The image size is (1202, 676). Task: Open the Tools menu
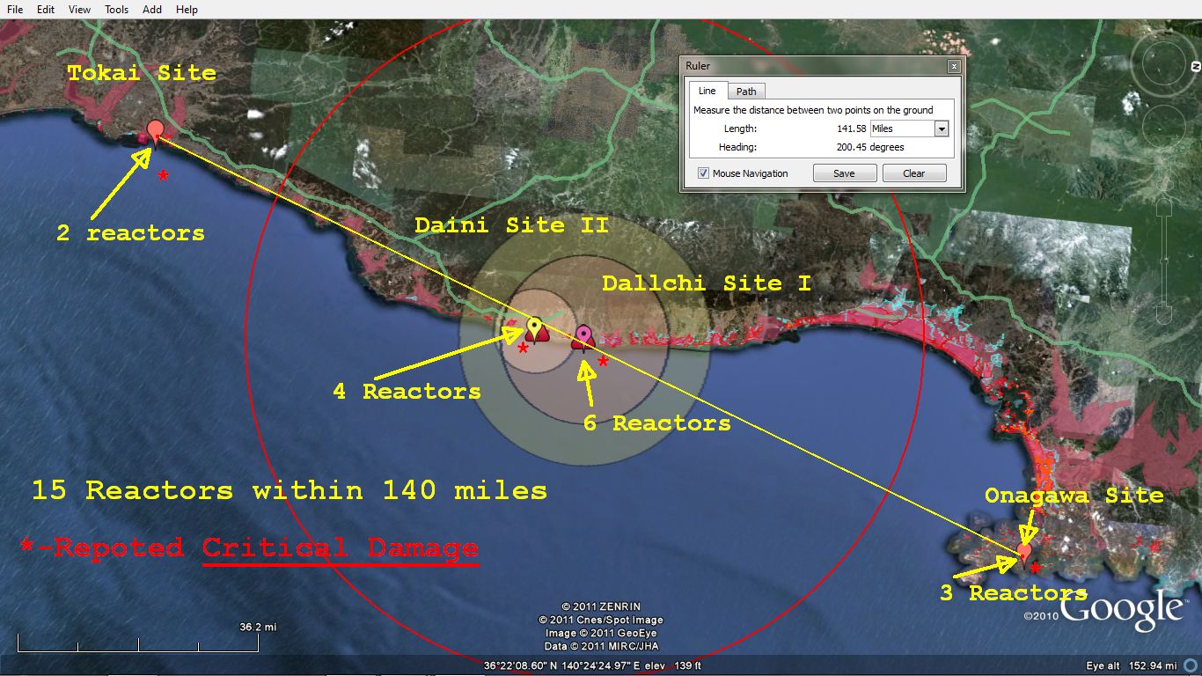(x=116, y=9)
